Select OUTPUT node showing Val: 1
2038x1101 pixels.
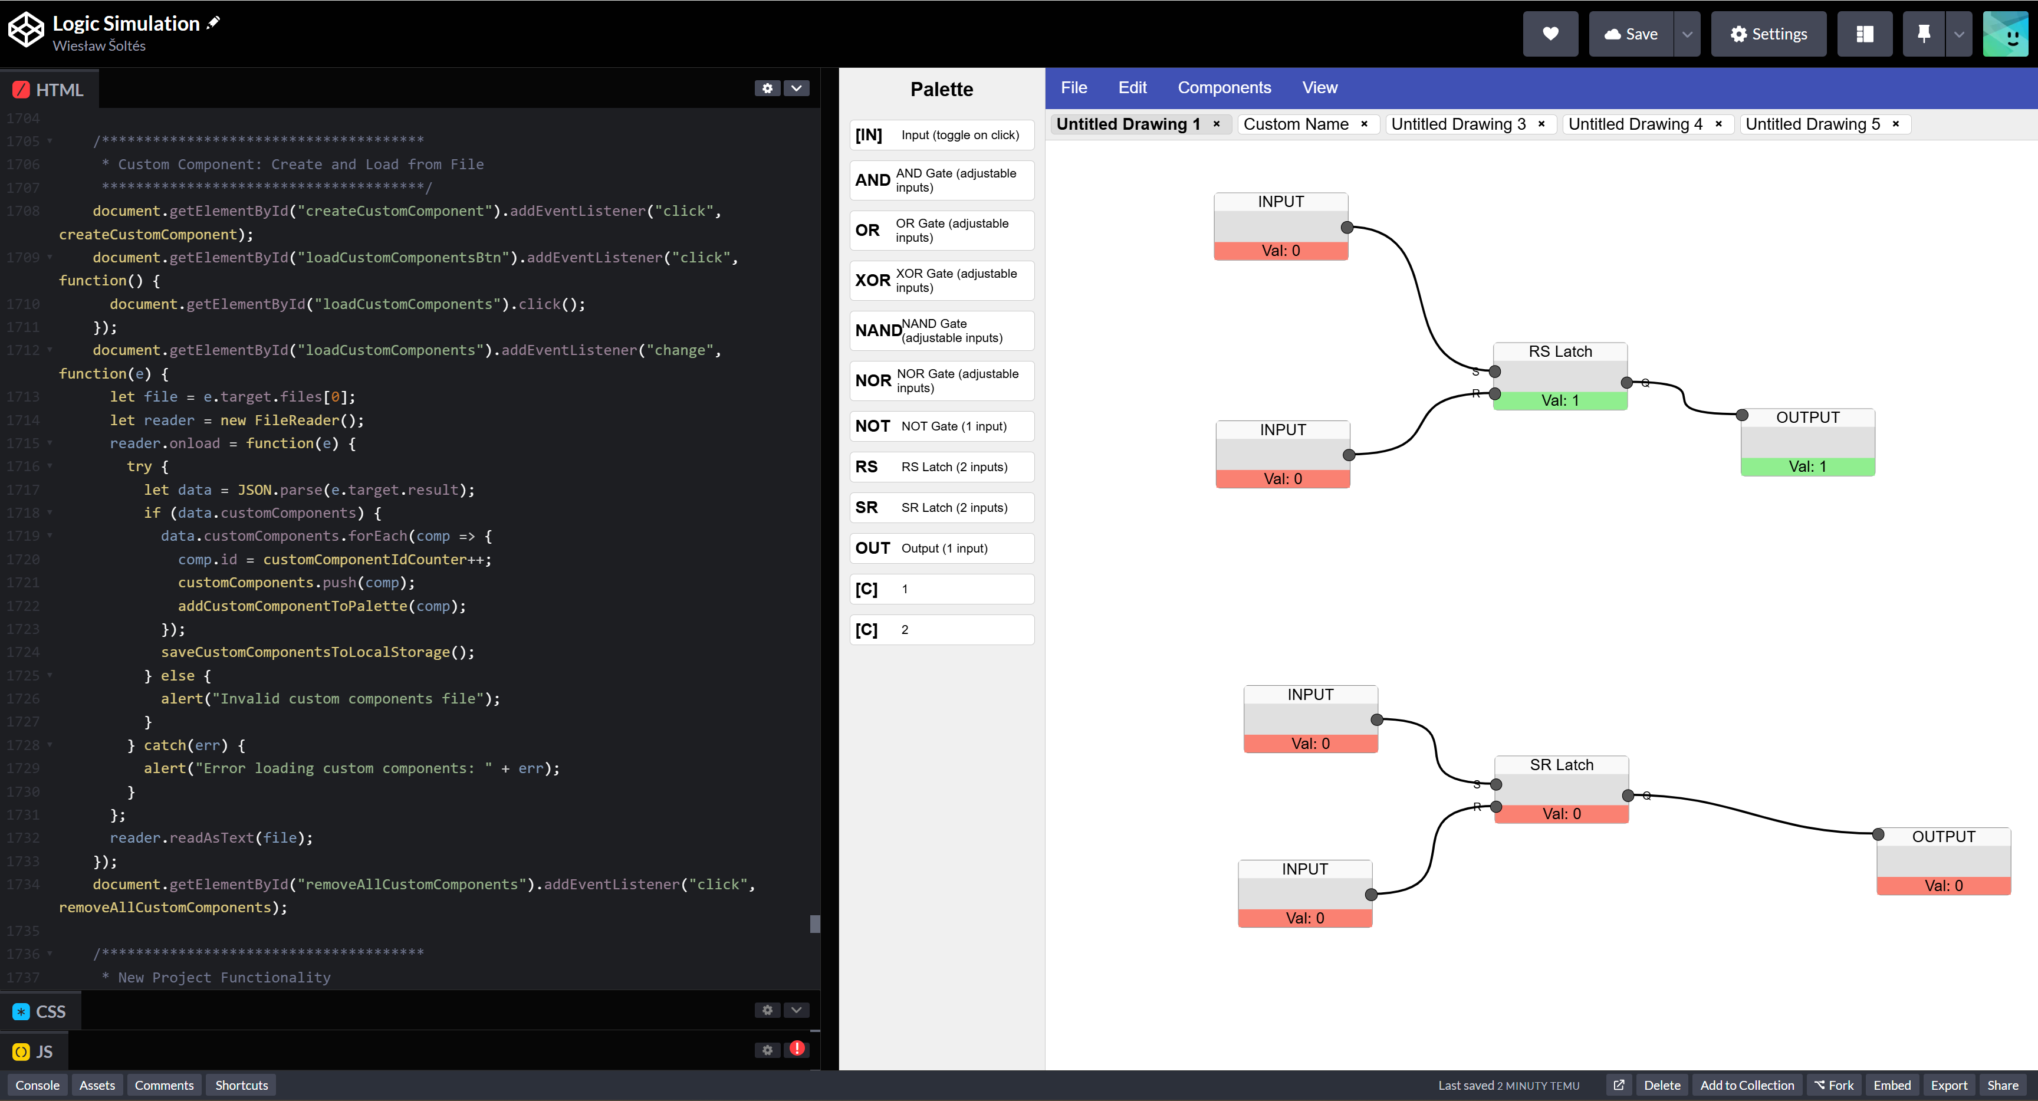(x=1807, y=442)
